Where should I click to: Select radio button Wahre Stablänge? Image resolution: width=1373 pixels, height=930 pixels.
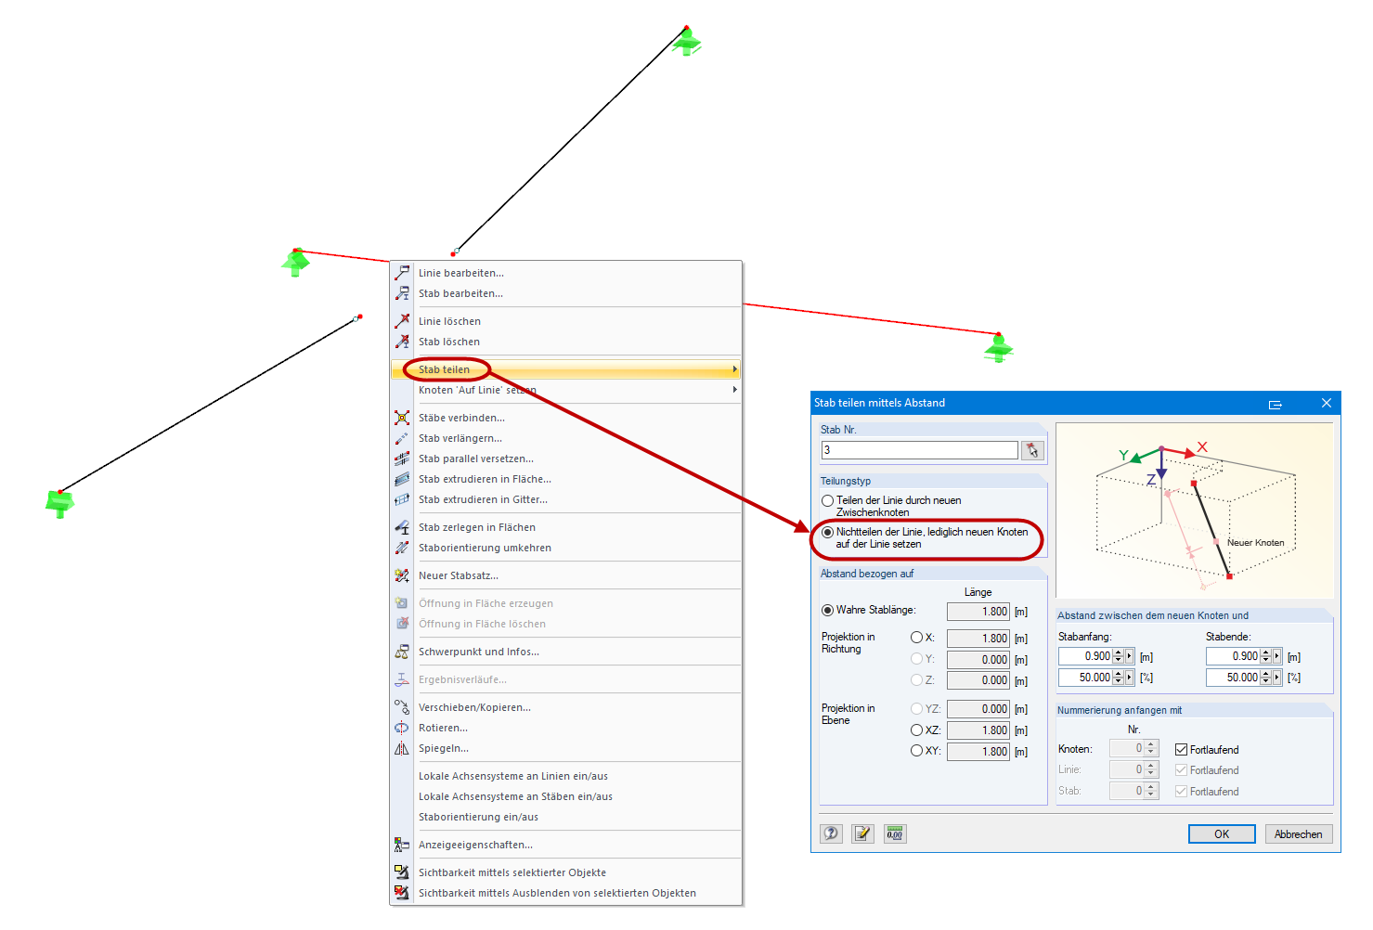pyautogui.click(x=827, y=610)
